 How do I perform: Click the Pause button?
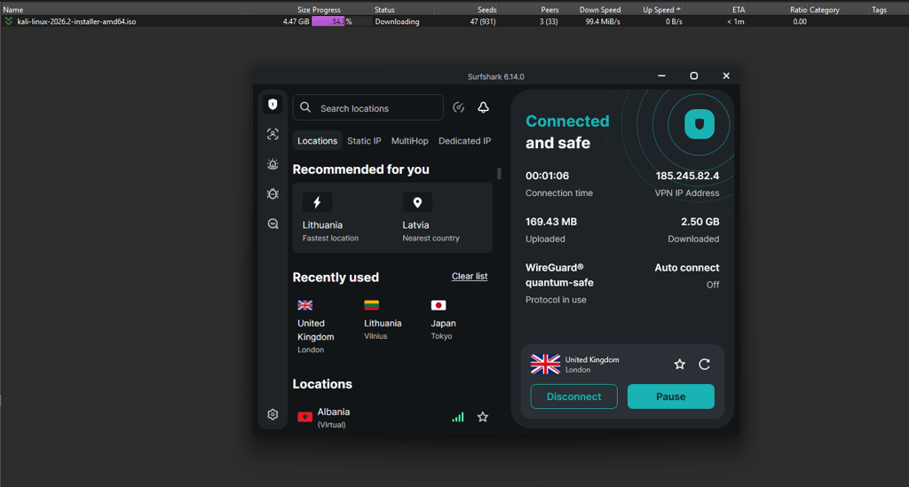(671, 397)
